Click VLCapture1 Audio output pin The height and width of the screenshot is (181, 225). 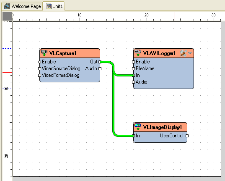tap(100, 68)
